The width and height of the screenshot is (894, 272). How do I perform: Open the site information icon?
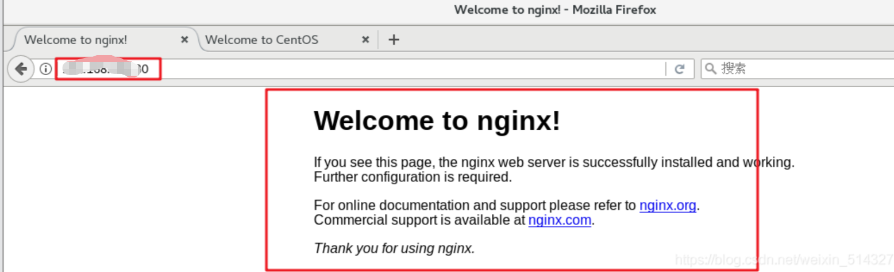tap(45, 69)
